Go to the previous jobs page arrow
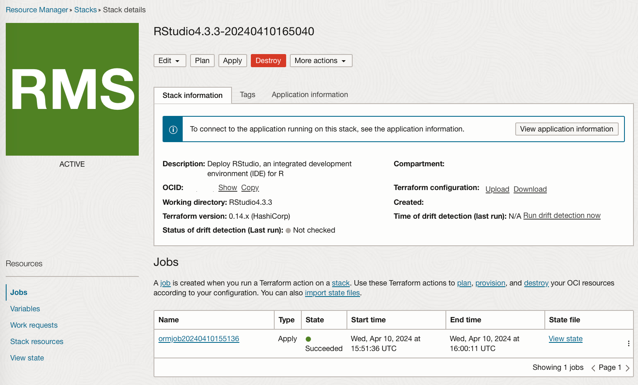 tap(593, 368)
